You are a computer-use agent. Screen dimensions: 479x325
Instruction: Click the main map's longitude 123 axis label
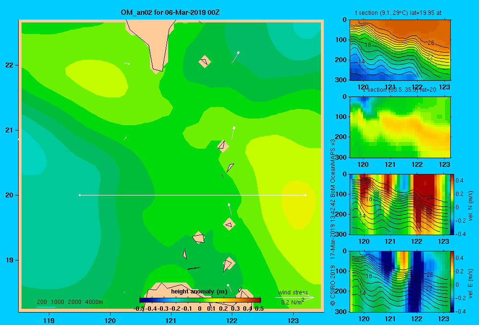coord(293,320)
